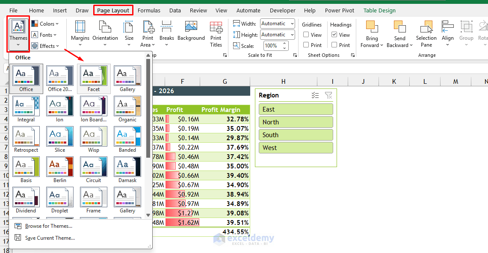Viewport: 488px width, 253px height.
Task: Choose the Integral theme
Action: coord(26,109)
